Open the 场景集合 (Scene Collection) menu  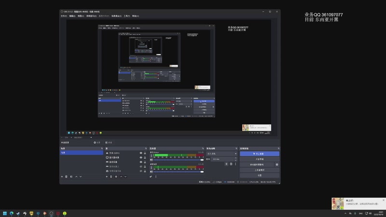coord(116,16)
